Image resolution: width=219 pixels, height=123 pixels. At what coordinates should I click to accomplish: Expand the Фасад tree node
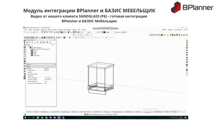(30, 54)
